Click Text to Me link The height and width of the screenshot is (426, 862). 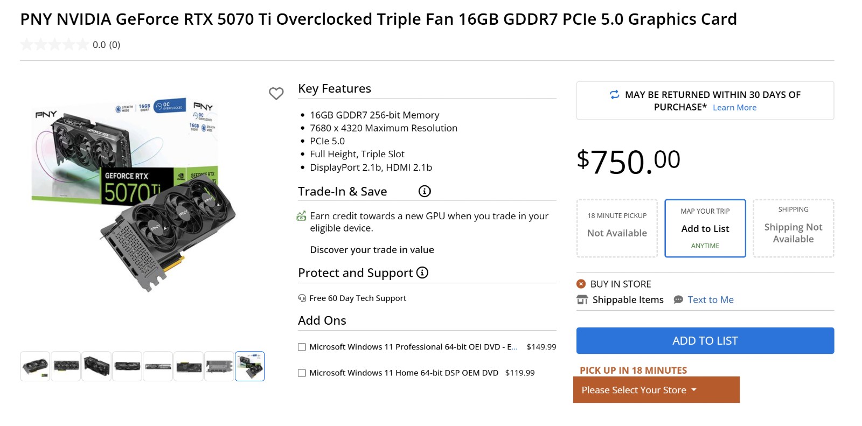[x=711, y=300]
